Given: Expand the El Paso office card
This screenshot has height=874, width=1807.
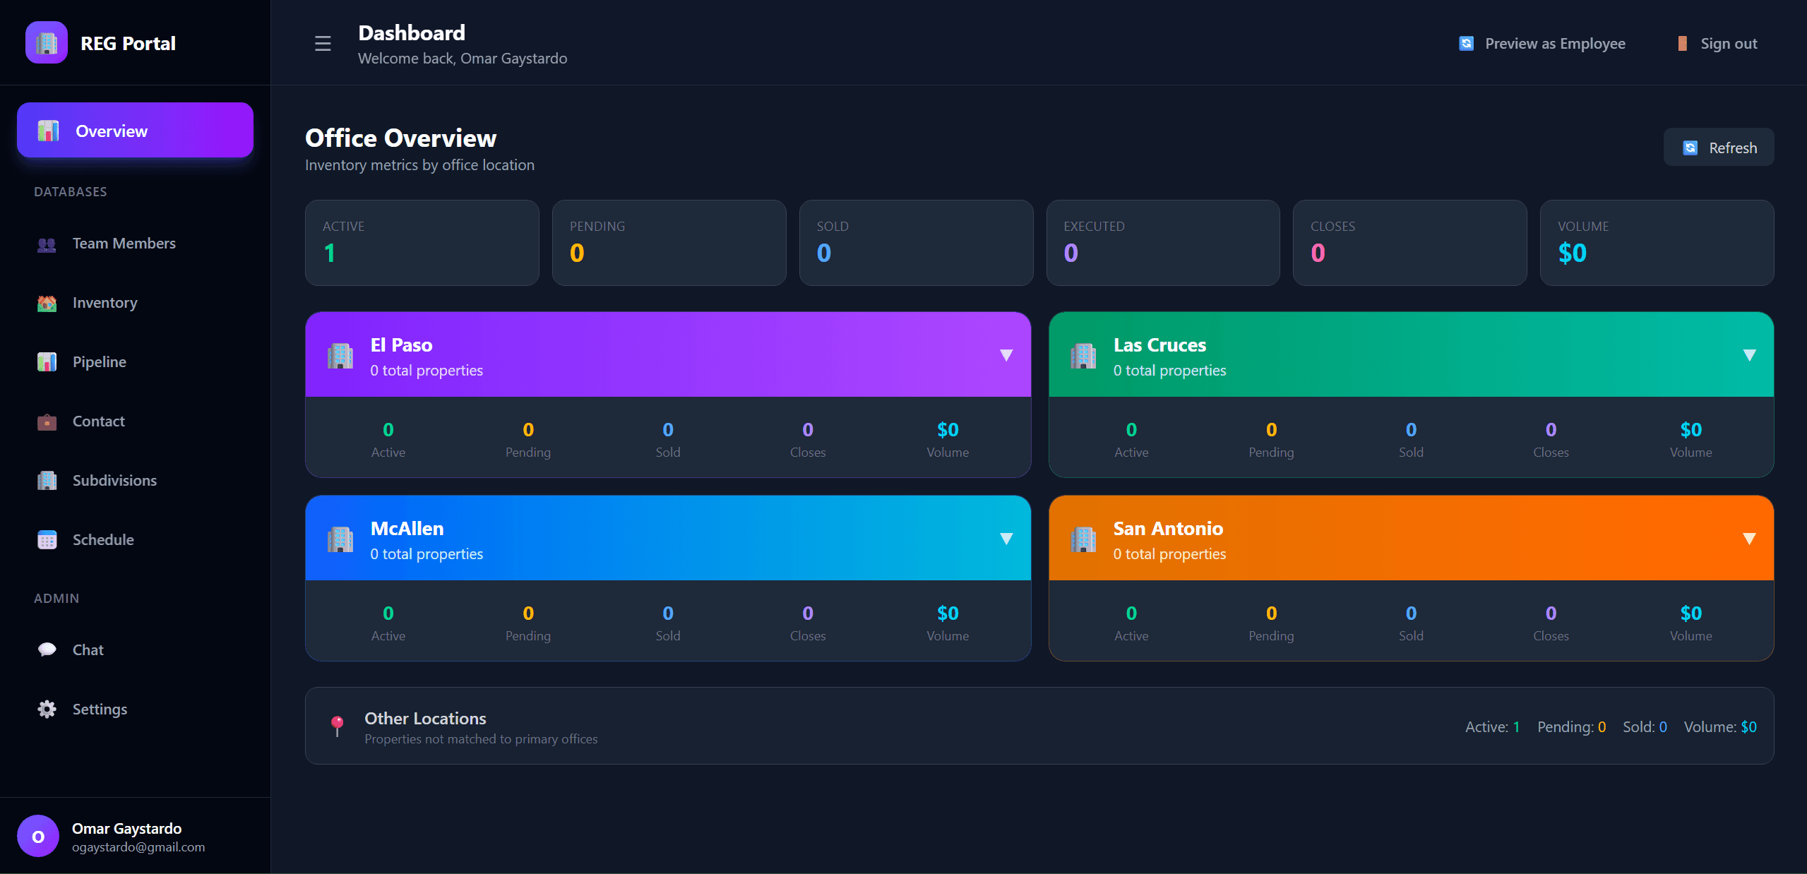Looking at the screenshot, I should (x=1006, y=355).
